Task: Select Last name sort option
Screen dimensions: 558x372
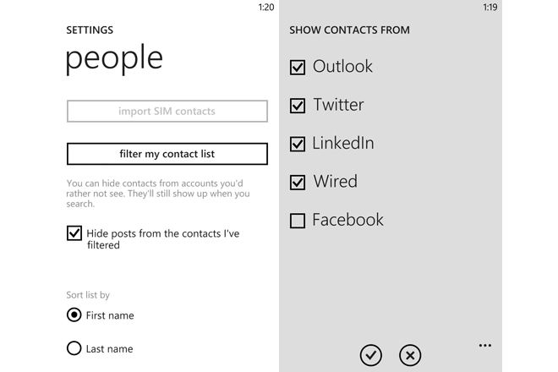Action: point(74,348)
